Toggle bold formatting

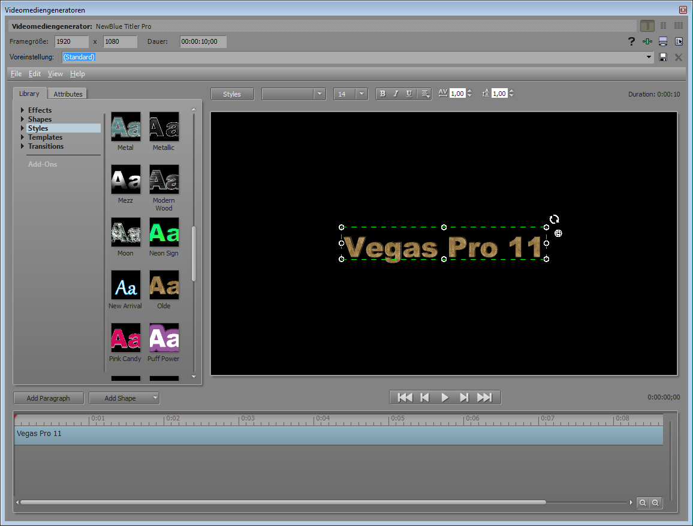(382, 94)
